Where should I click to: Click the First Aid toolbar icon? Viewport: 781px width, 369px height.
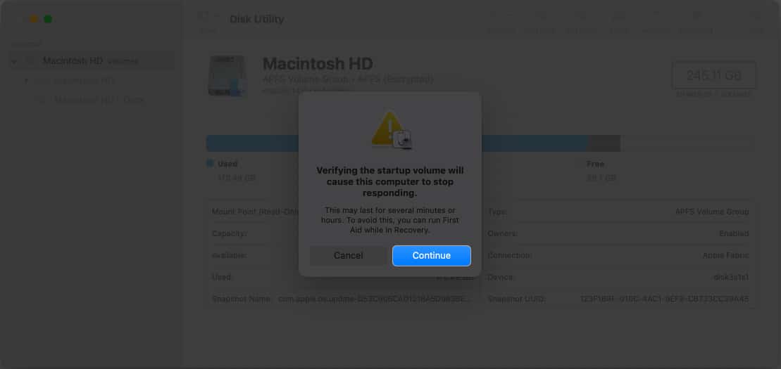pyautogui.click(x=542, y=15)
